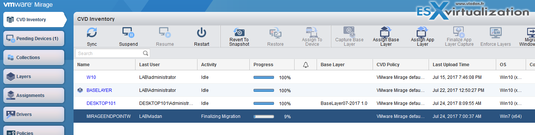Image resolution: width=535 pixels, height=135 pixels.
Task: Open the Layers sidebar section
Action: pyautogui.click(x=34, y=76)
